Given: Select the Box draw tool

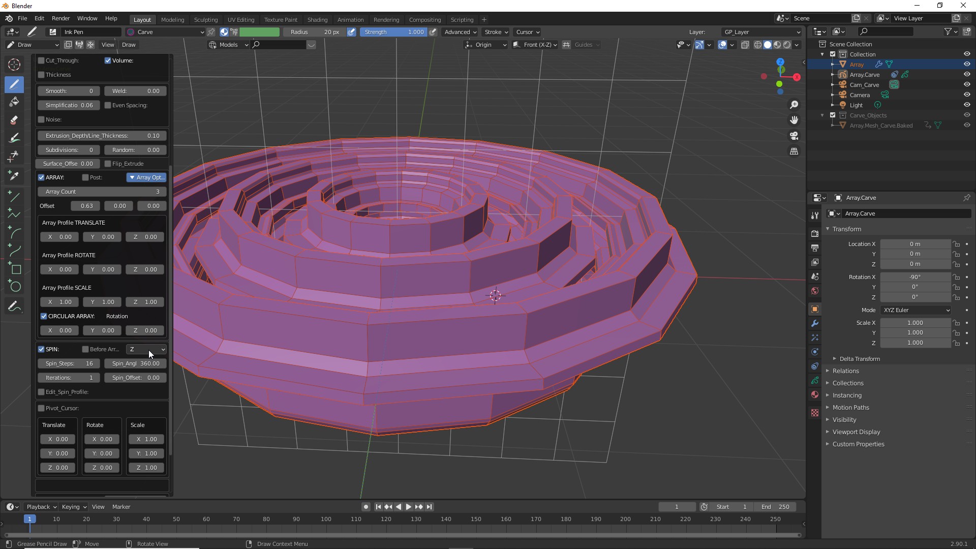Looking at the screenshot, I should (x=15, y=269).
